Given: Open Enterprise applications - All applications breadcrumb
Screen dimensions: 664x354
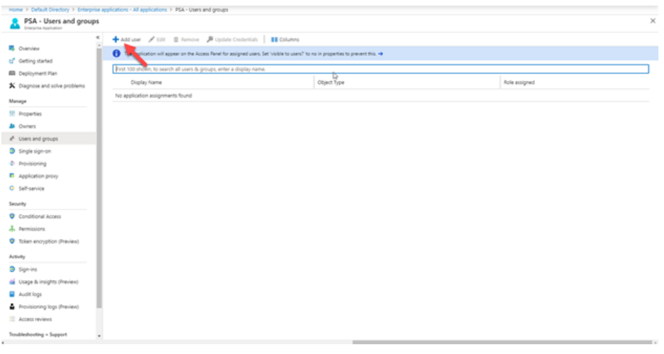Looking at the screenshot, I should point(122,9).
